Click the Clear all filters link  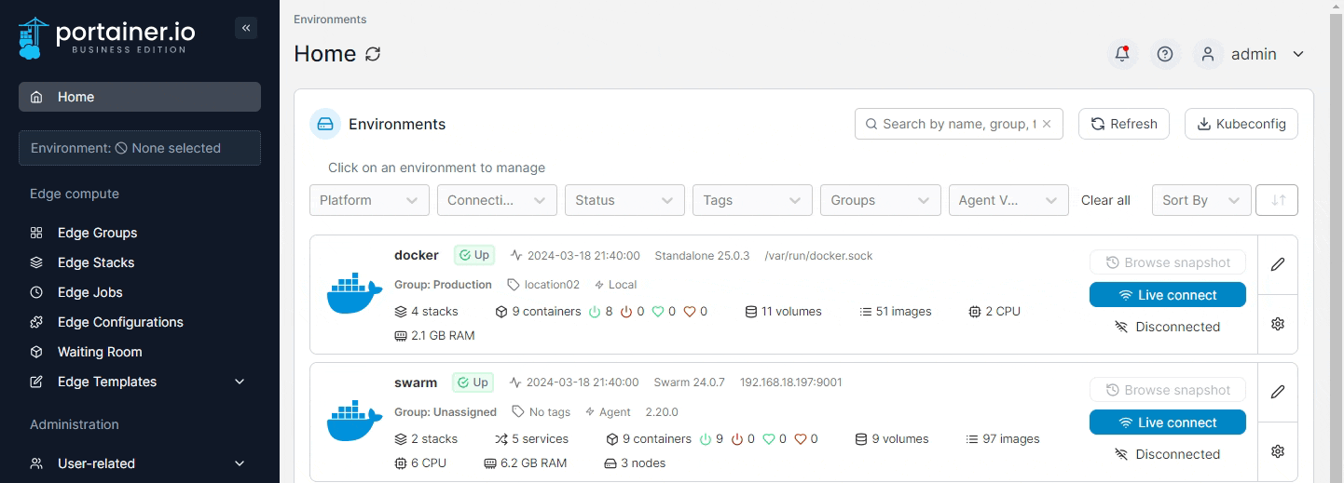(1105, 200)
